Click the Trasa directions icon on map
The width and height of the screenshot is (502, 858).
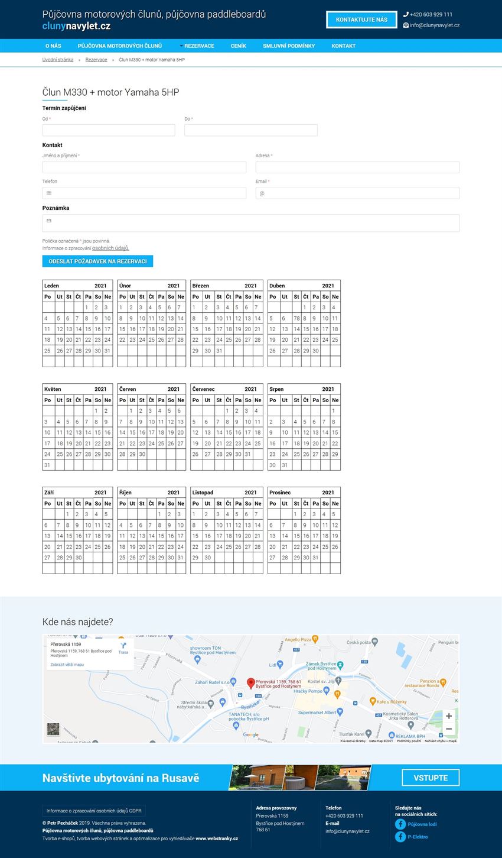123,646
